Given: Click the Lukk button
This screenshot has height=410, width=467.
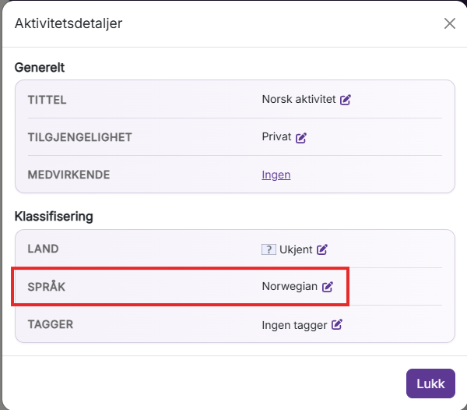Looking at the screenshot, I should tap(430, 383).
